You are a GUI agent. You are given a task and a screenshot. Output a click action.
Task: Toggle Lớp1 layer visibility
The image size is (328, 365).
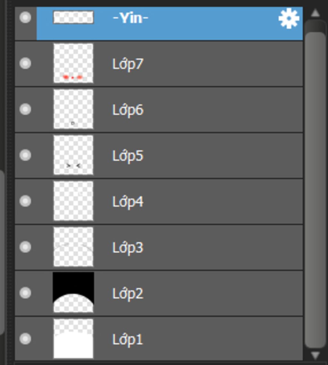(25, 338)
